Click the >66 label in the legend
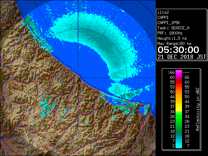Image resolution: width=208 pixels, height=156 pixels. (171, 72)
